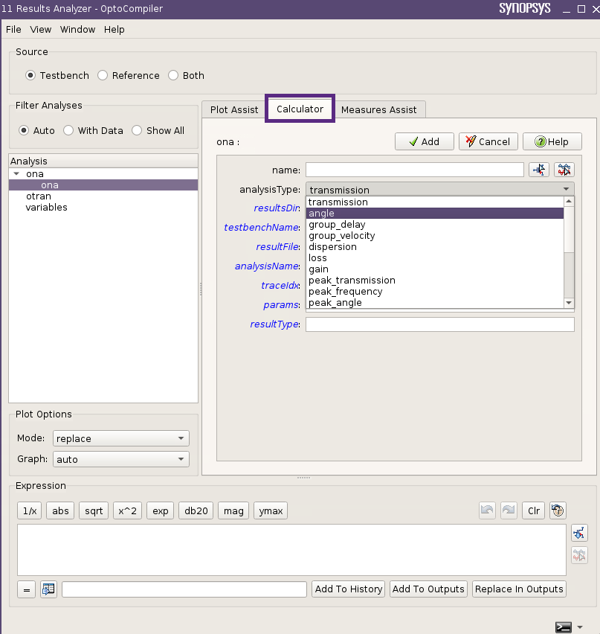Apply the sqrt function button

click(x=94, y=510)
